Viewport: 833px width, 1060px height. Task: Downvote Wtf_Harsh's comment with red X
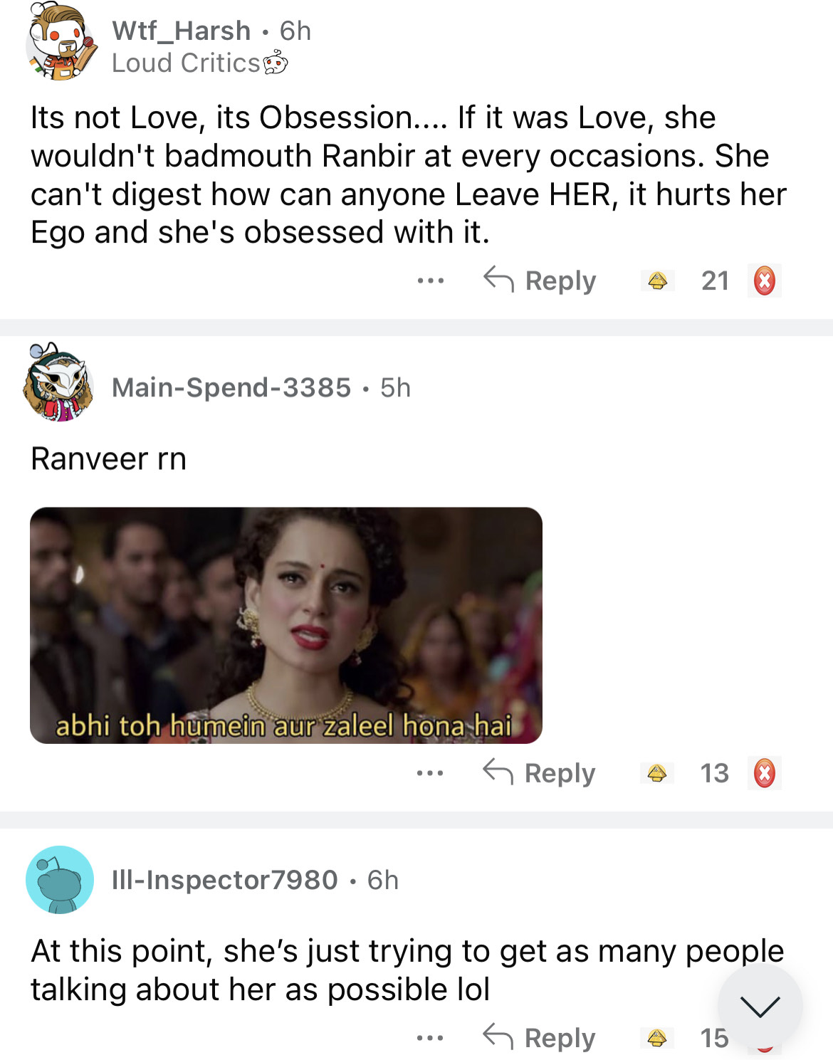764,281
